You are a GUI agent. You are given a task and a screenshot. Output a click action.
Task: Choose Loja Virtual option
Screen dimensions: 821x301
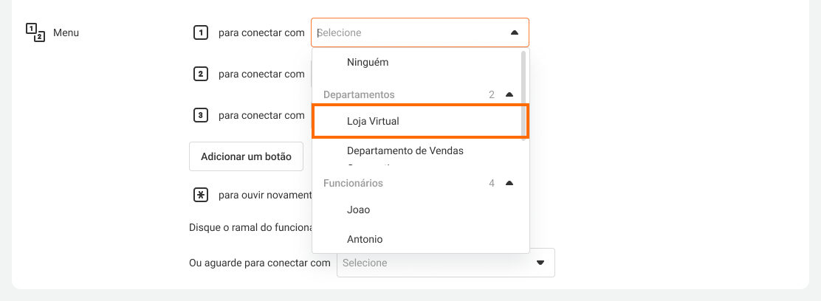[x=373, y=121]
